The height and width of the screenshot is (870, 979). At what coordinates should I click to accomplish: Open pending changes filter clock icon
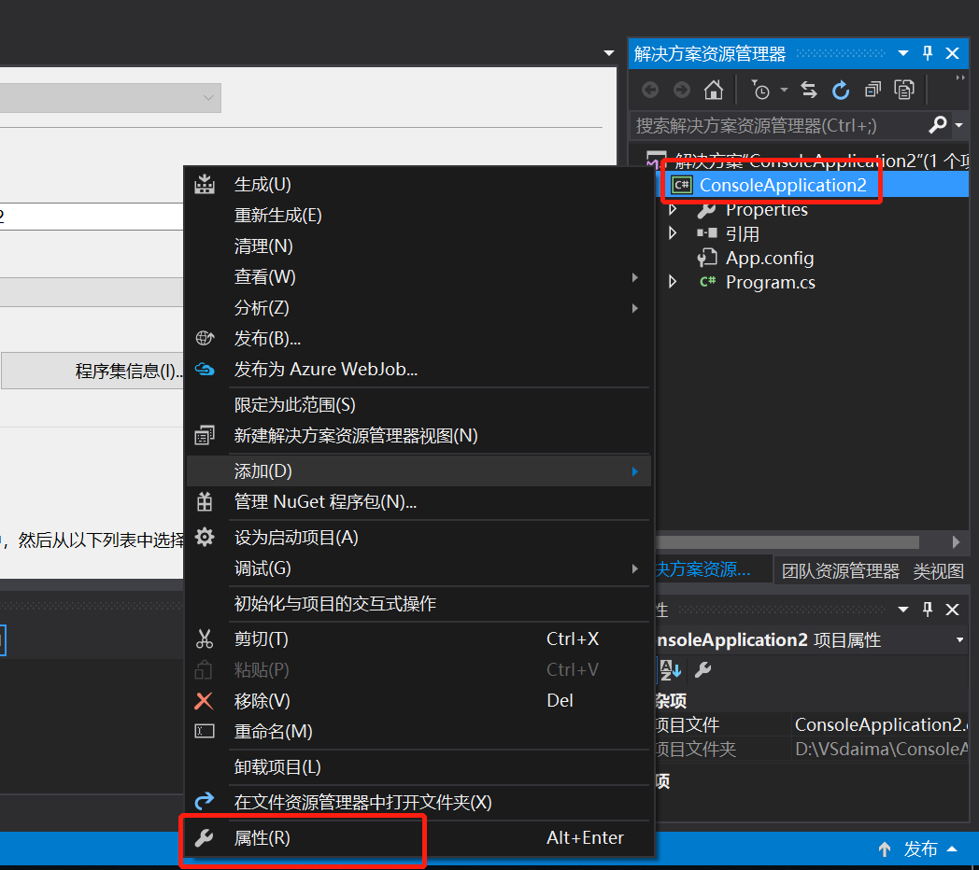point(760,90)
